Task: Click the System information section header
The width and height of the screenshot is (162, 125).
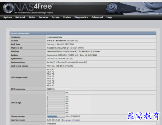Action: pyautogui.click(x=83, y=33)
